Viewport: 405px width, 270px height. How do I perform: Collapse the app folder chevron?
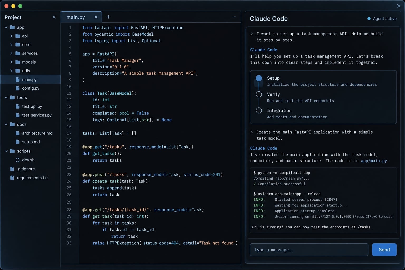[x=6, y=27]
